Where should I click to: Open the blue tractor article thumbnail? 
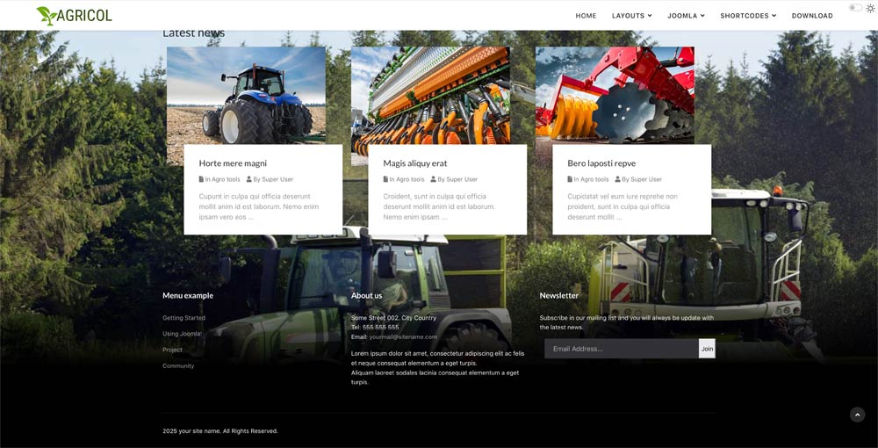tap(246, 95)
